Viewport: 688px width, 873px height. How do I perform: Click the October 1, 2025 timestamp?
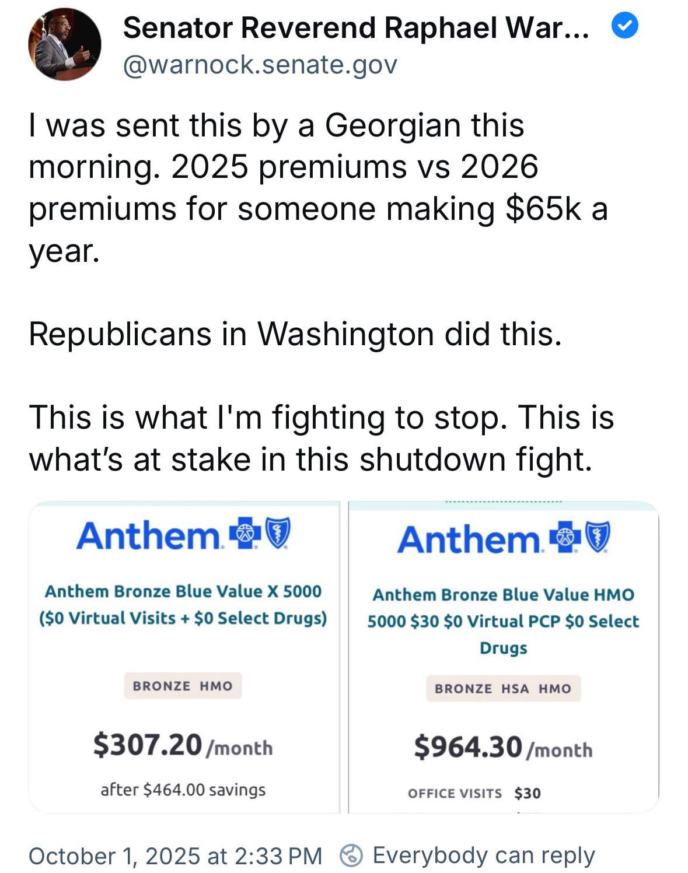[175, 856]
